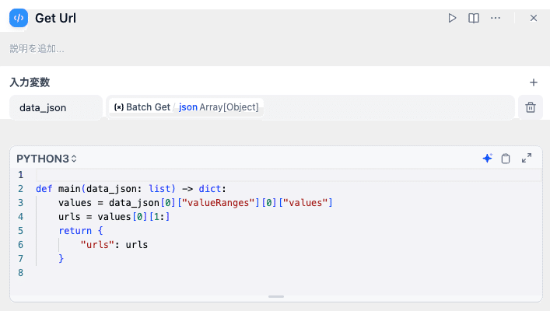The image size is (550, 311).
Task: Add a new input variable
Action: (x=534, y=82)
